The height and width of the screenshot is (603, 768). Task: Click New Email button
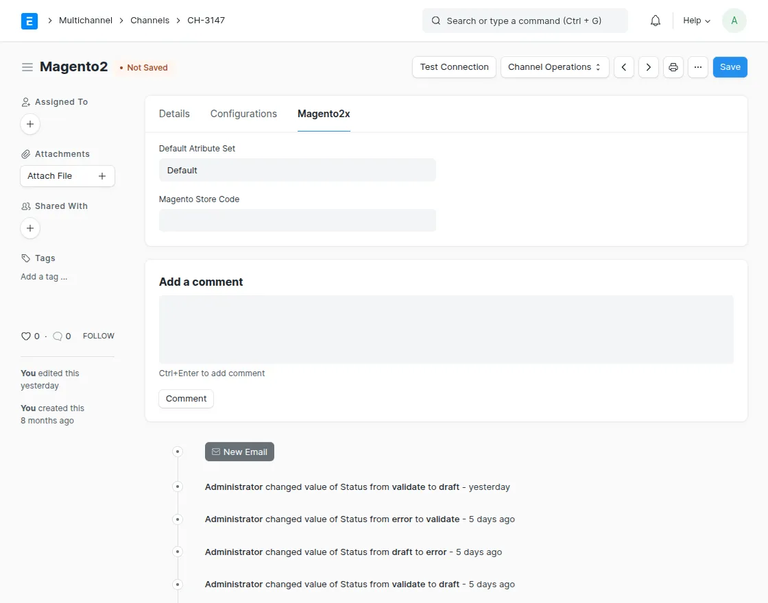[x=239, y=452]
